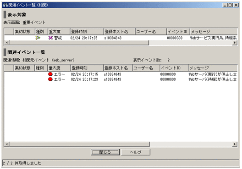
Task: Click left arrow of upper table scrollbar
Action: (x=6, y=42)
